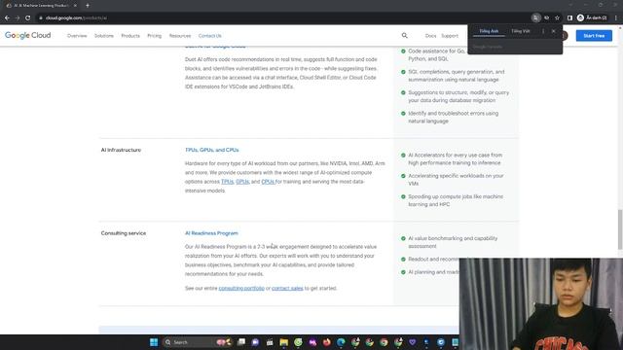The width and height of the screenshot is (623, 350).
Task: Open the Products nav menu
Action: click(130, 36)
